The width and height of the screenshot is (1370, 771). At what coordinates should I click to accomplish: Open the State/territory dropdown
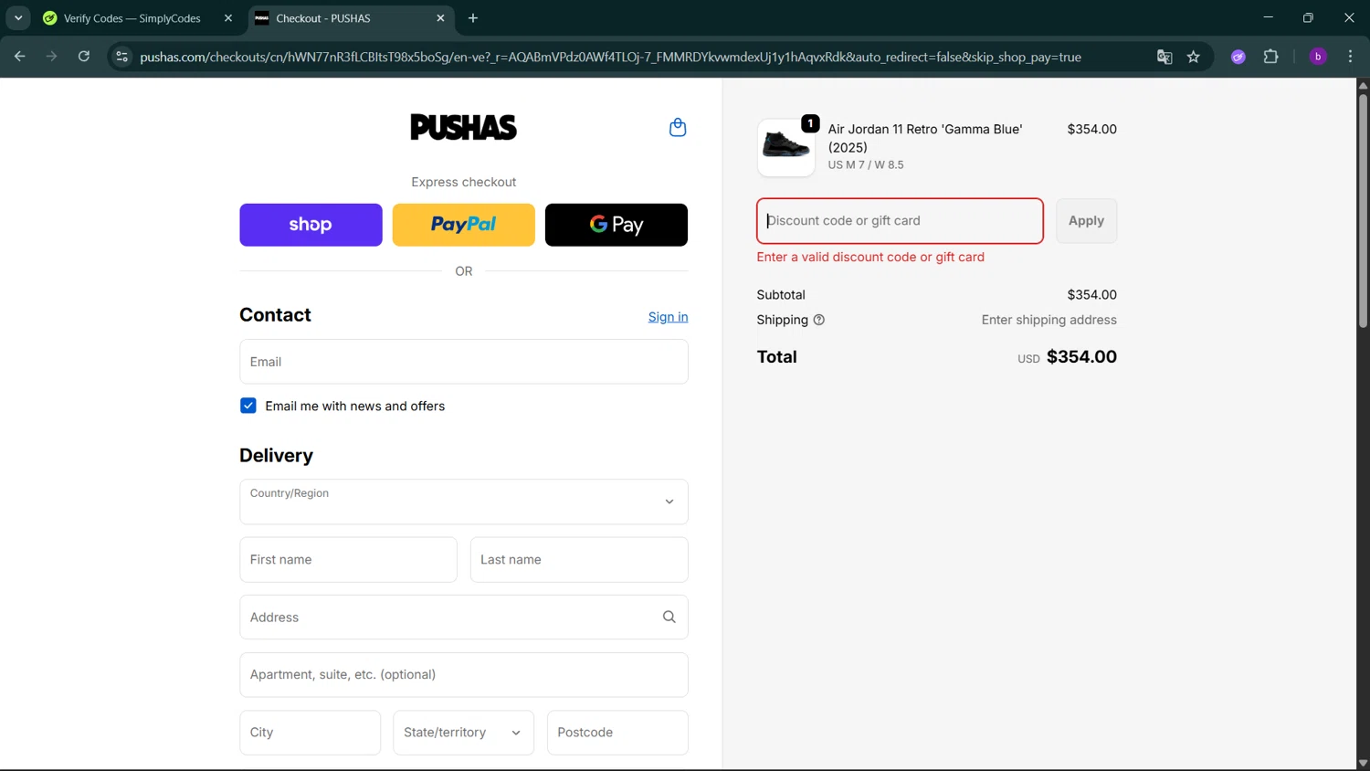pyautogui.click(x=464, y=733)
